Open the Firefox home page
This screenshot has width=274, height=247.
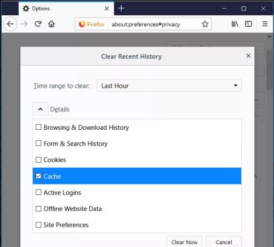click(52, 24)
